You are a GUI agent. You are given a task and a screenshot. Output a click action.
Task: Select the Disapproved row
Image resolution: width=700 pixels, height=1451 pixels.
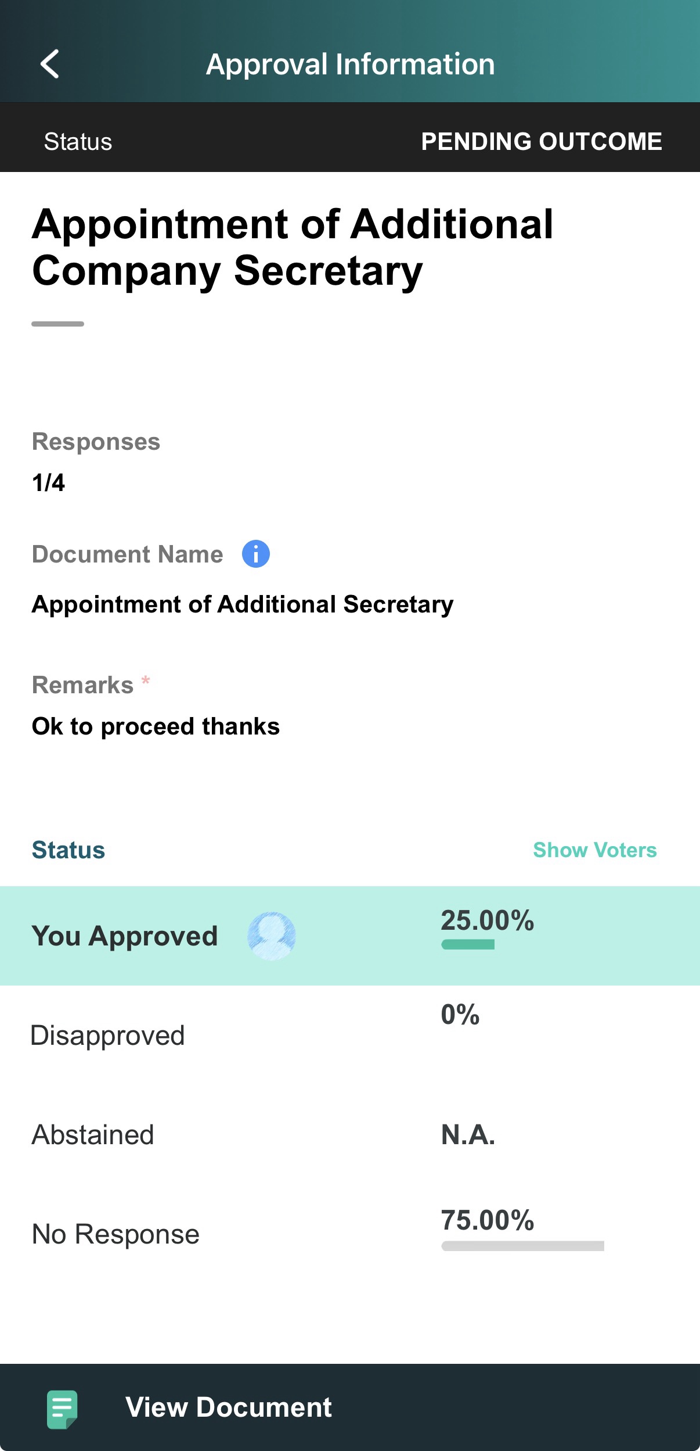350,1035
